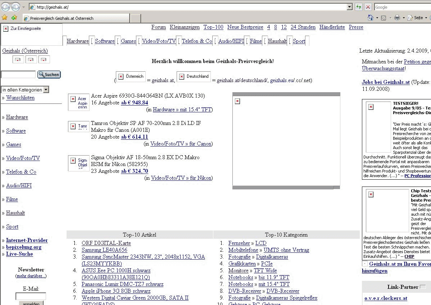Click the 'ab € 324,70' price link
This screenshot has height=305, width=431.
(135, 171)
